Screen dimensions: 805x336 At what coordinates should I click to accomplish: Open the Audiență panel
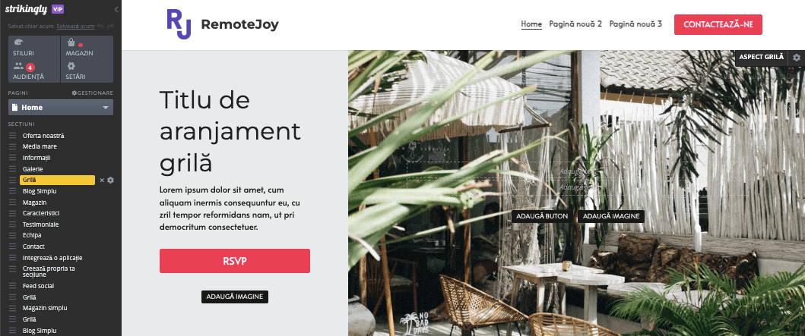[x=34, y=71]
